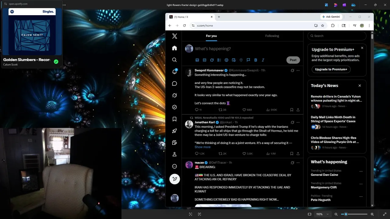Open options for Pete Hegseth trend
390x219 pixels.
pyautogui.click(x=361, y=196)
